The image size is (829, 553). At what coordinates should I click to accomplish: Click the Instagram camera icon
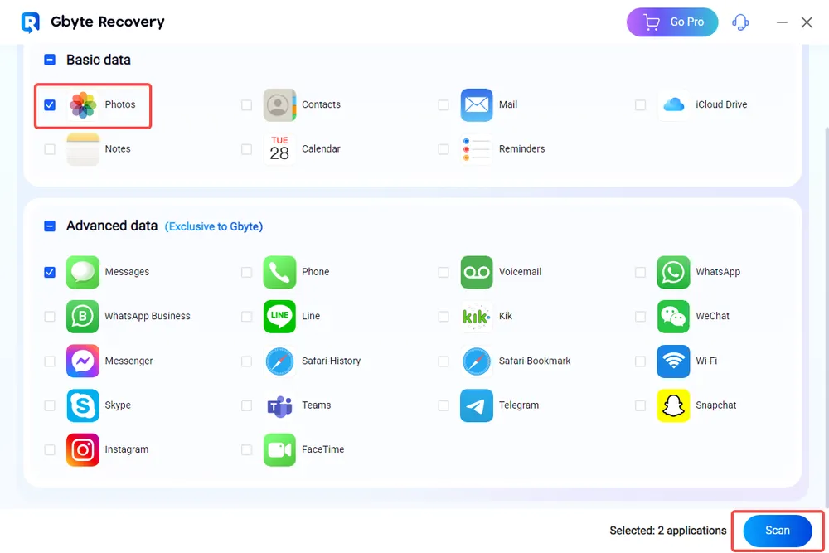[x=83, y=450]
